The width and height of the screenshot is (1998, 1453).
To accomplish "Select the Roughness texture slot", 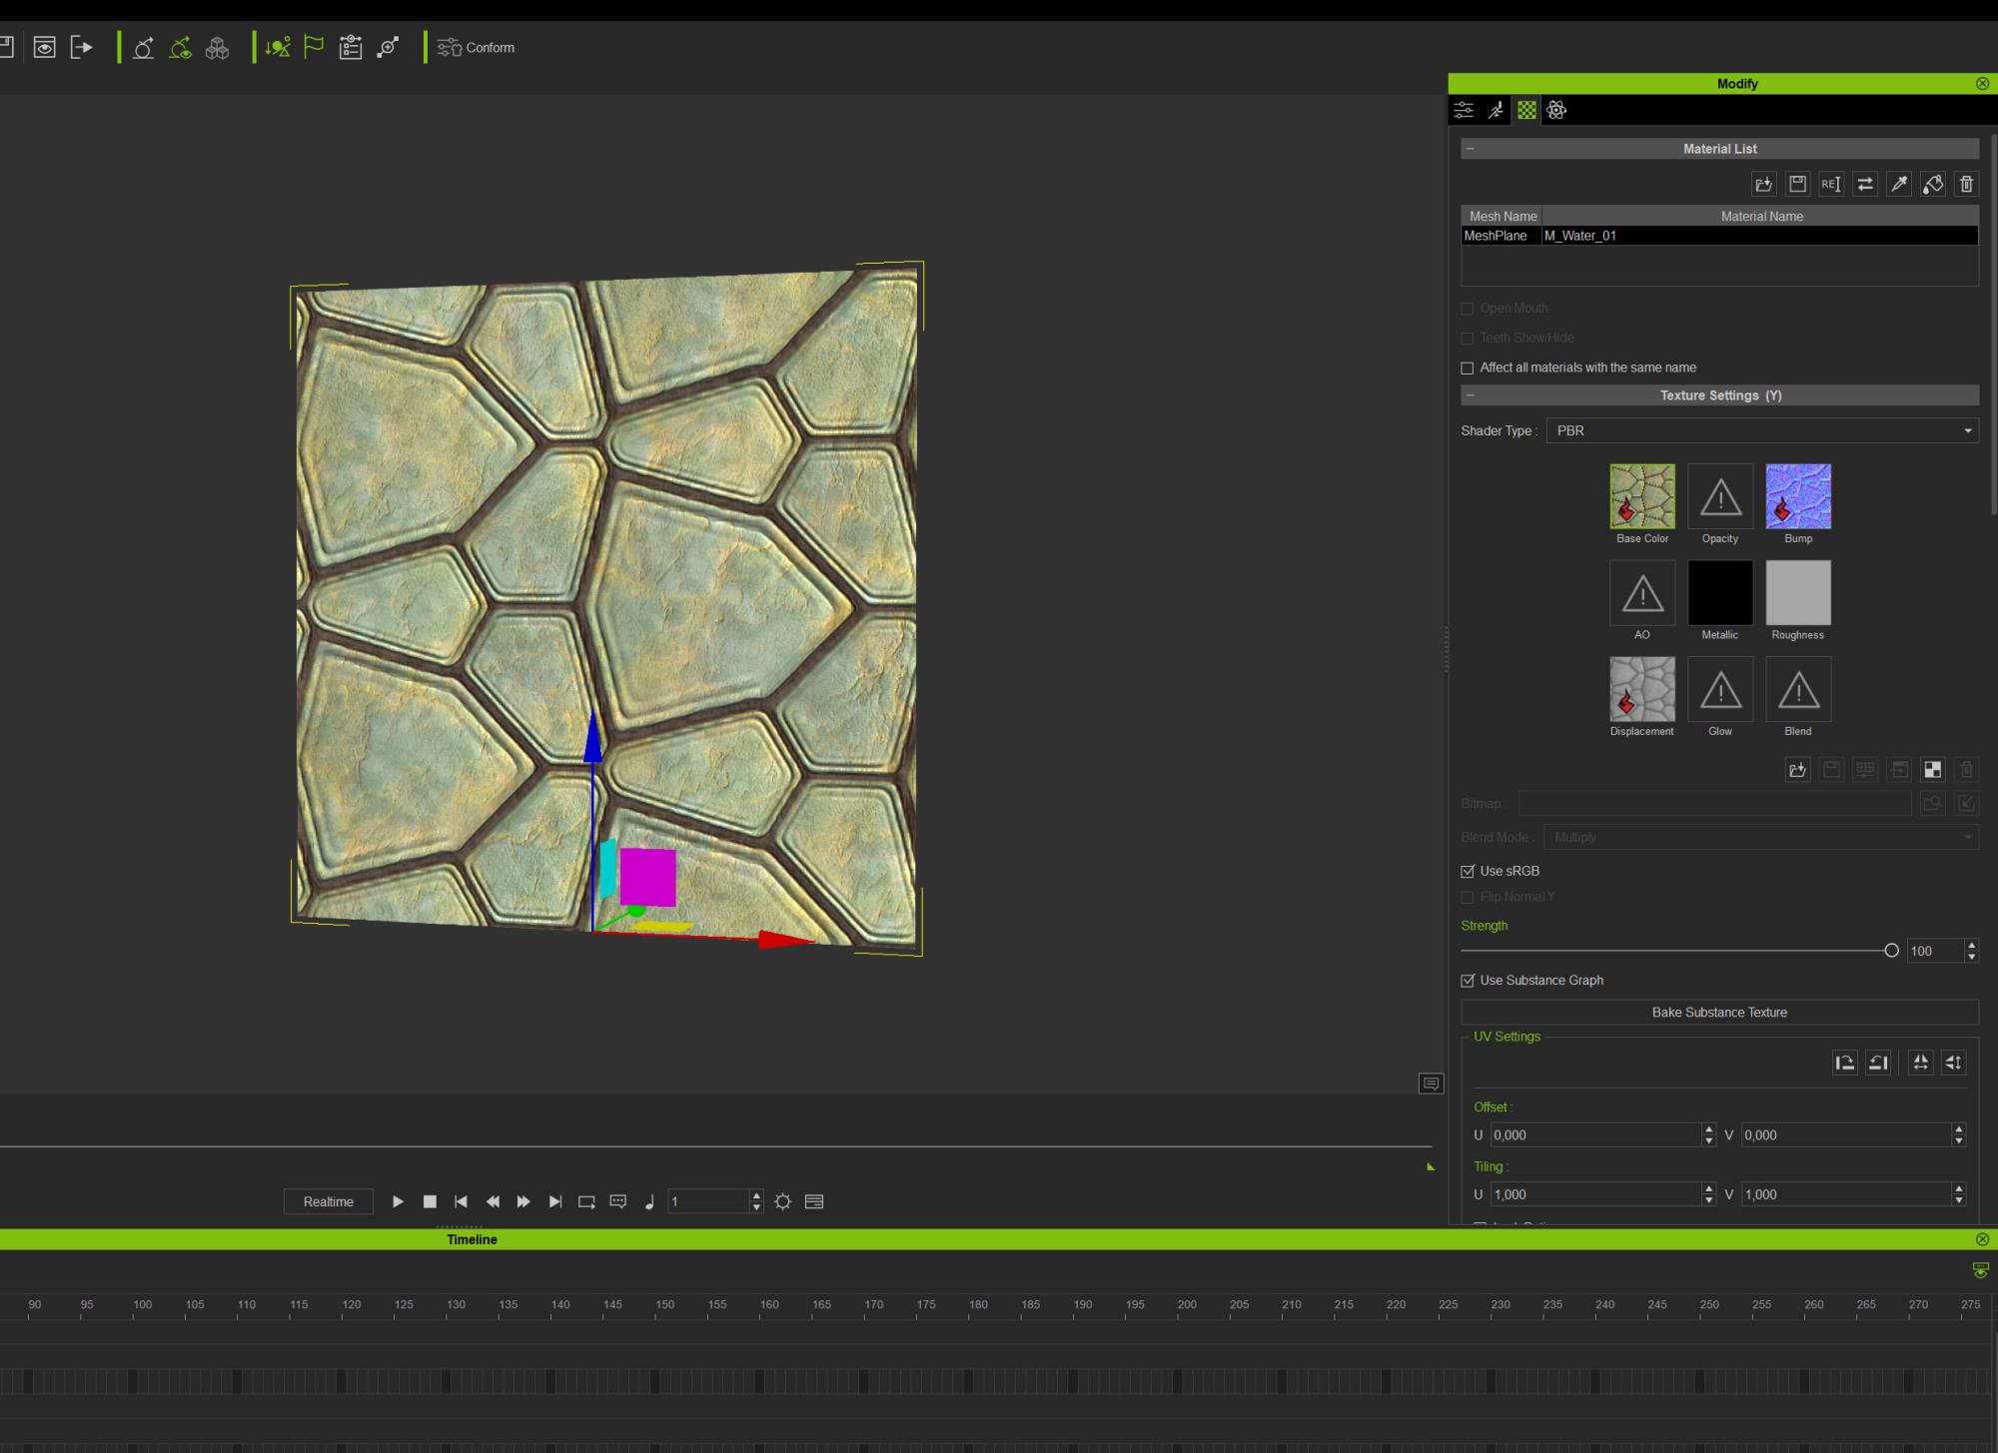I will pos(1798,593).
